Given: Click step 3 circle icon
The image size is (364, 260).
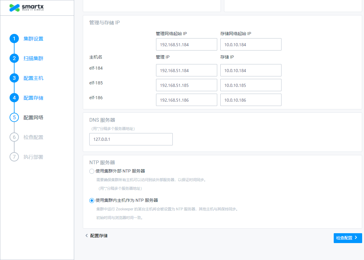Looking at the screenshot, I should click(x=14, y=78).
